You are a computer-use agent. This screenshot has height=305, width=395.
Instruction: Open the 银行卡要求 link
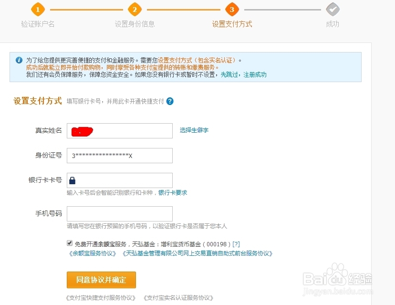[173, 192]
